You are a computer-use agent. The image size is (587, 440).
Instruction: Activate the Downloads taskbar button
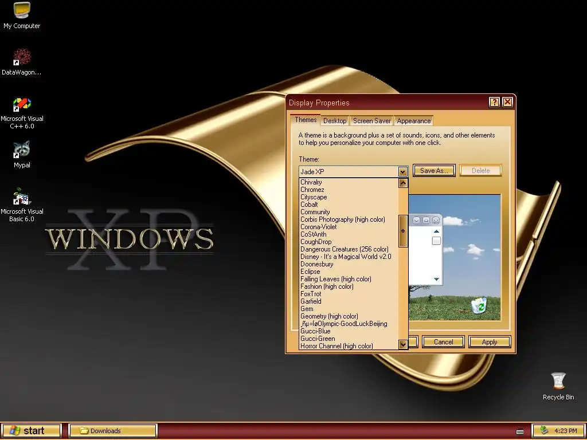pyautogui.click(x=113, y=431)
